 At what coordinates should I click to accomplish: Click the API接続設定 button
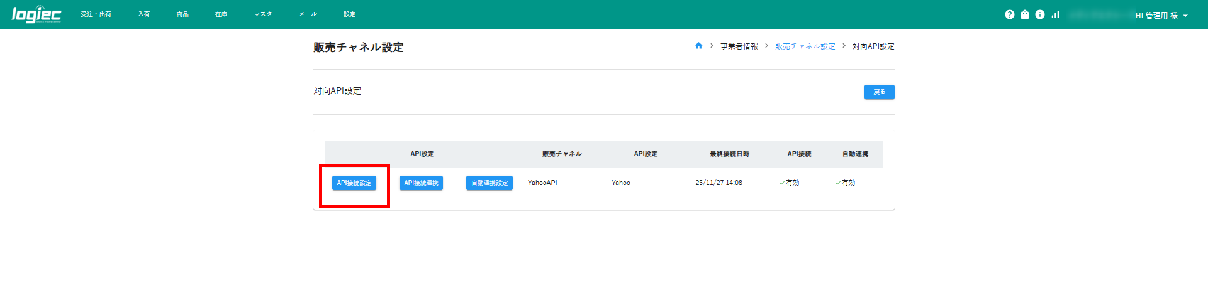click(x=354, y=183)
